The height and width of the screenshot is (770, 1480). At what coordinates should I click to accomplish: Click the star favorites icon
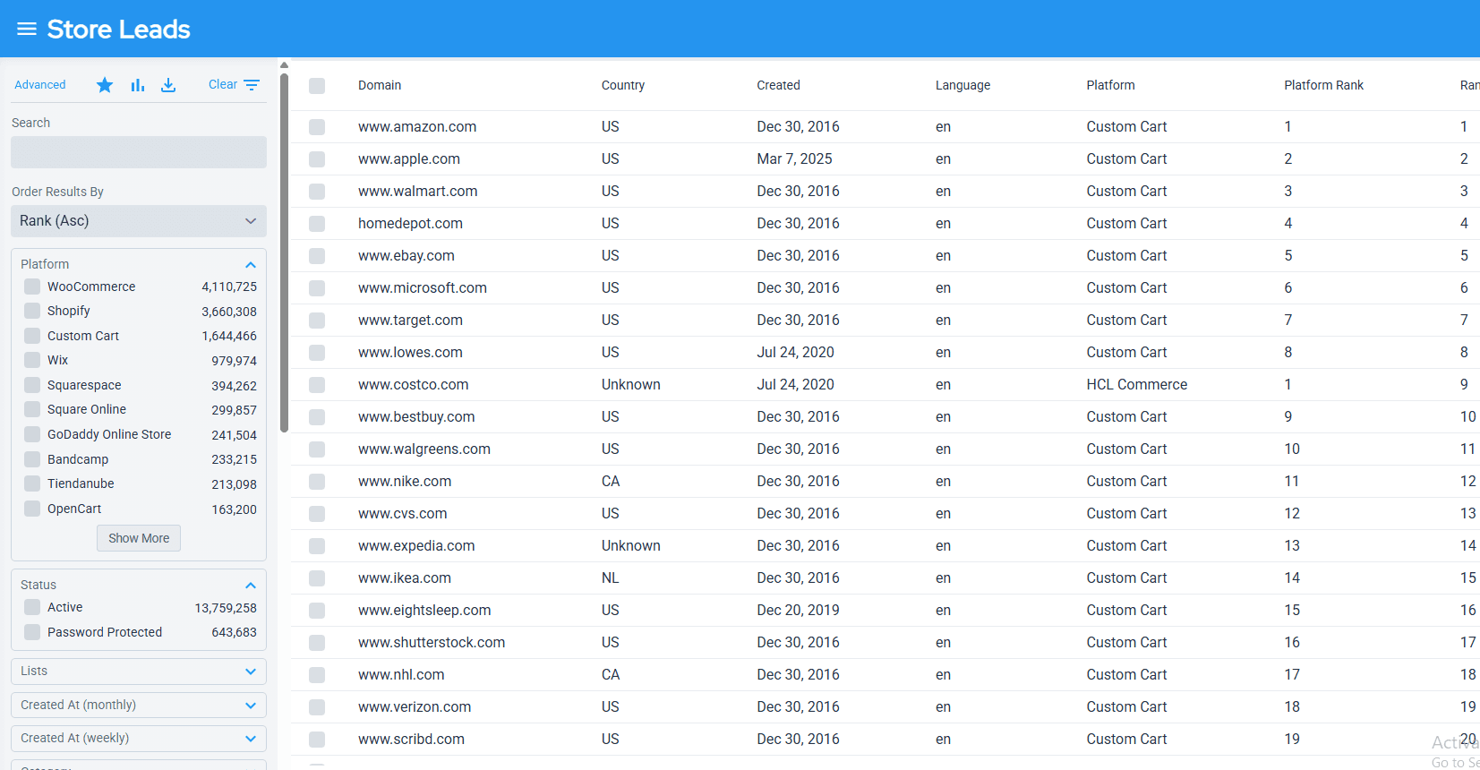tap(105, 85)
